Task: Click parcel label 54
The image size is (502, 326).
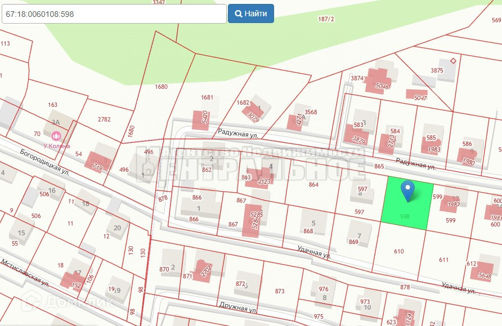Action: pyautogui.click(x=79, y=154)
